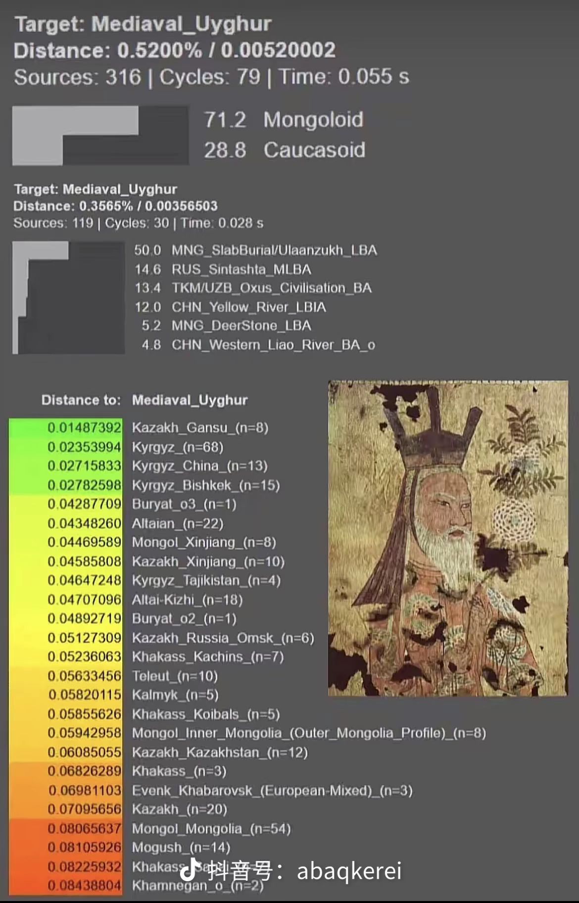This screenshot has width=579, height=903.
Task: Click the Douyin logo in the watermark
Action: pyautogui.click(x=189, y=870)
